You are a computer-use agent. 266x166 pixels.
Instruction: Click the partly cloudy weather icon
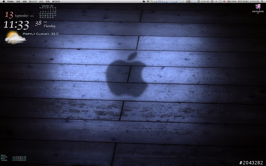click(x=15, y=38)
